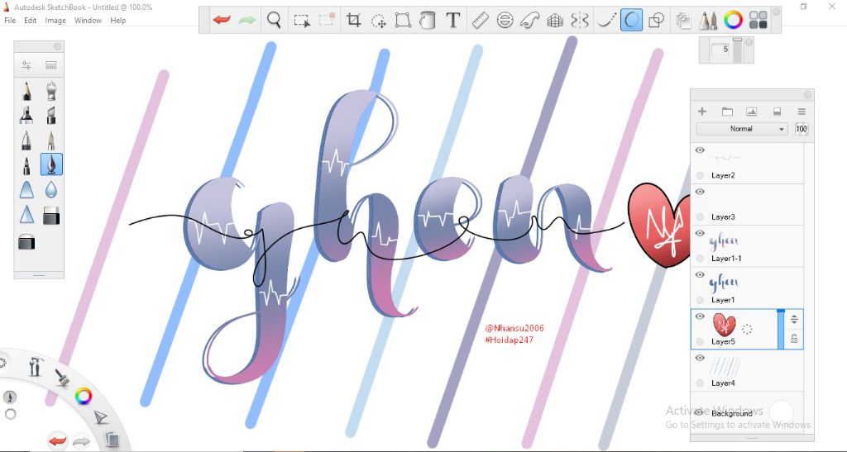Open the Brush Library from top toolbar
This screenshot has height=452, width=847.
click(708, 21)
